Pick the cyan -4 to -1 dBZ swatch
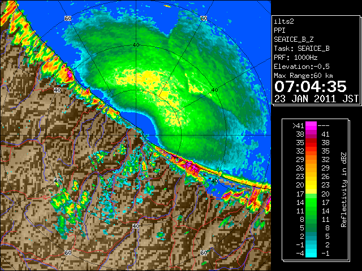Screen dimensions: 362x271 pyautogui.click(x=311, y=253)
